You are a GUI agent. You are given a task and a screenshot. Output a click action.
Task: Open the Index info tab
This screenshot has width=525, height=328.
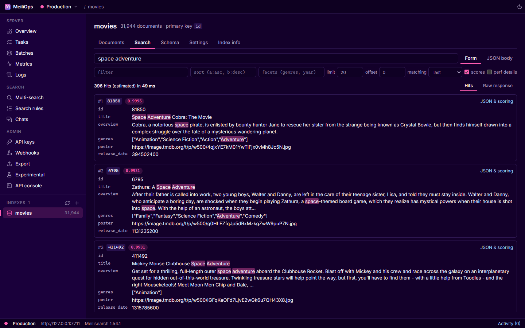coord(229,43)
